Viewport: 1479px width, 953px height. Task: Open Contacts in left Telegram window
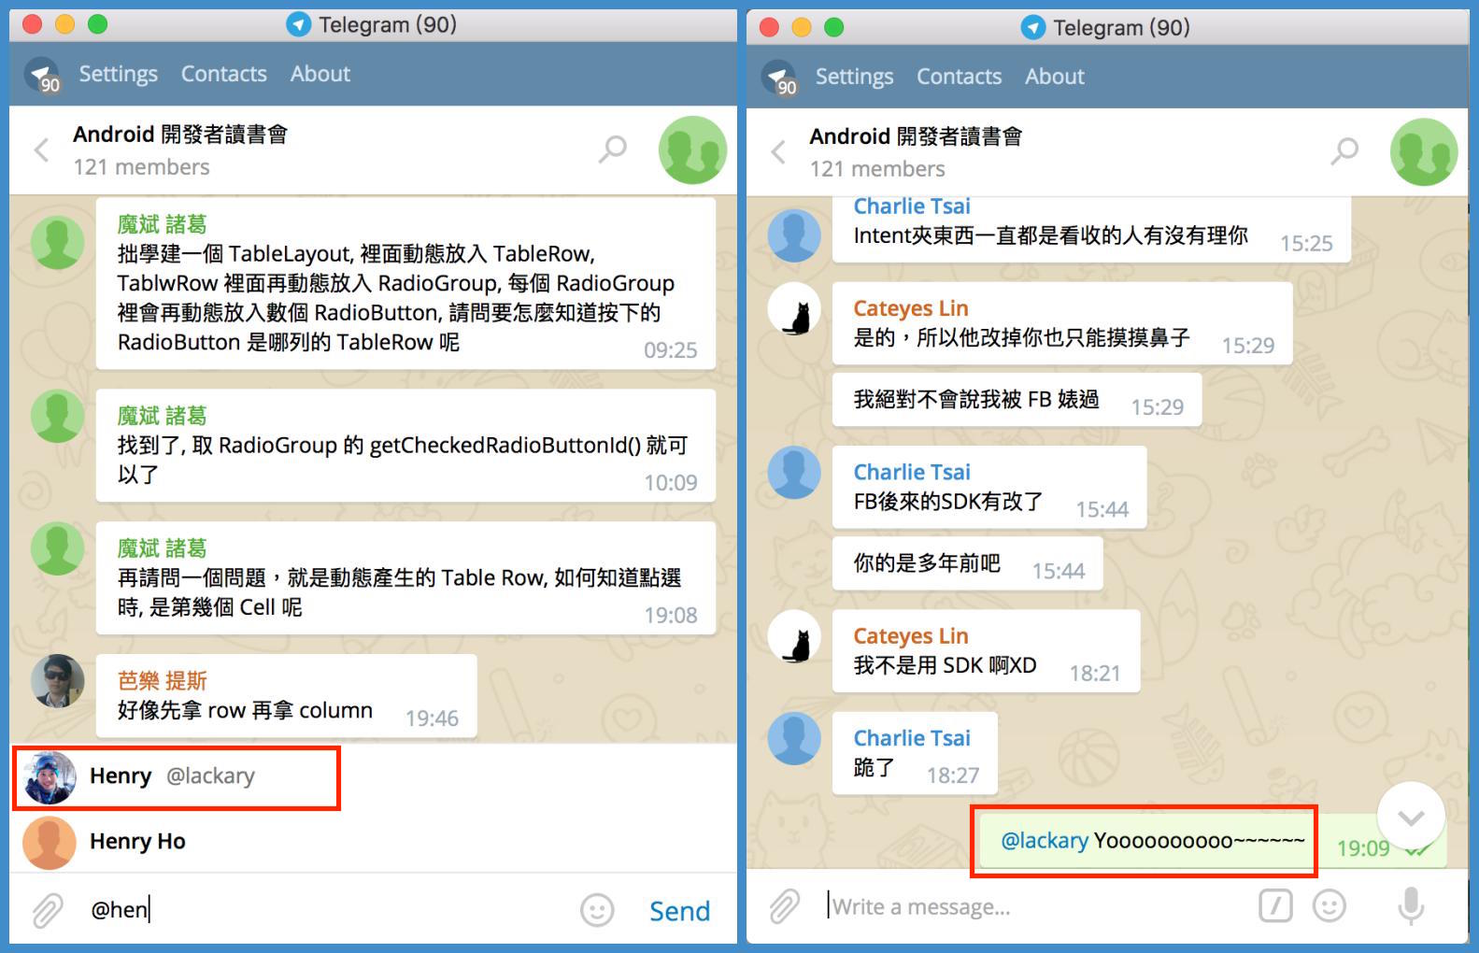coord(223,74)
